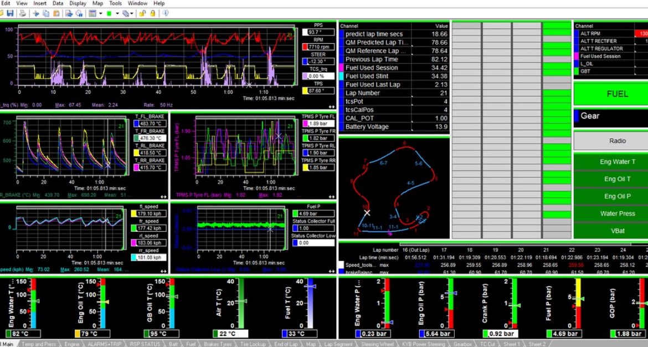Click the info help icon in toolbar
Image resolution: width=648 pixels, height=347 pixels.
tap(165, 14)
